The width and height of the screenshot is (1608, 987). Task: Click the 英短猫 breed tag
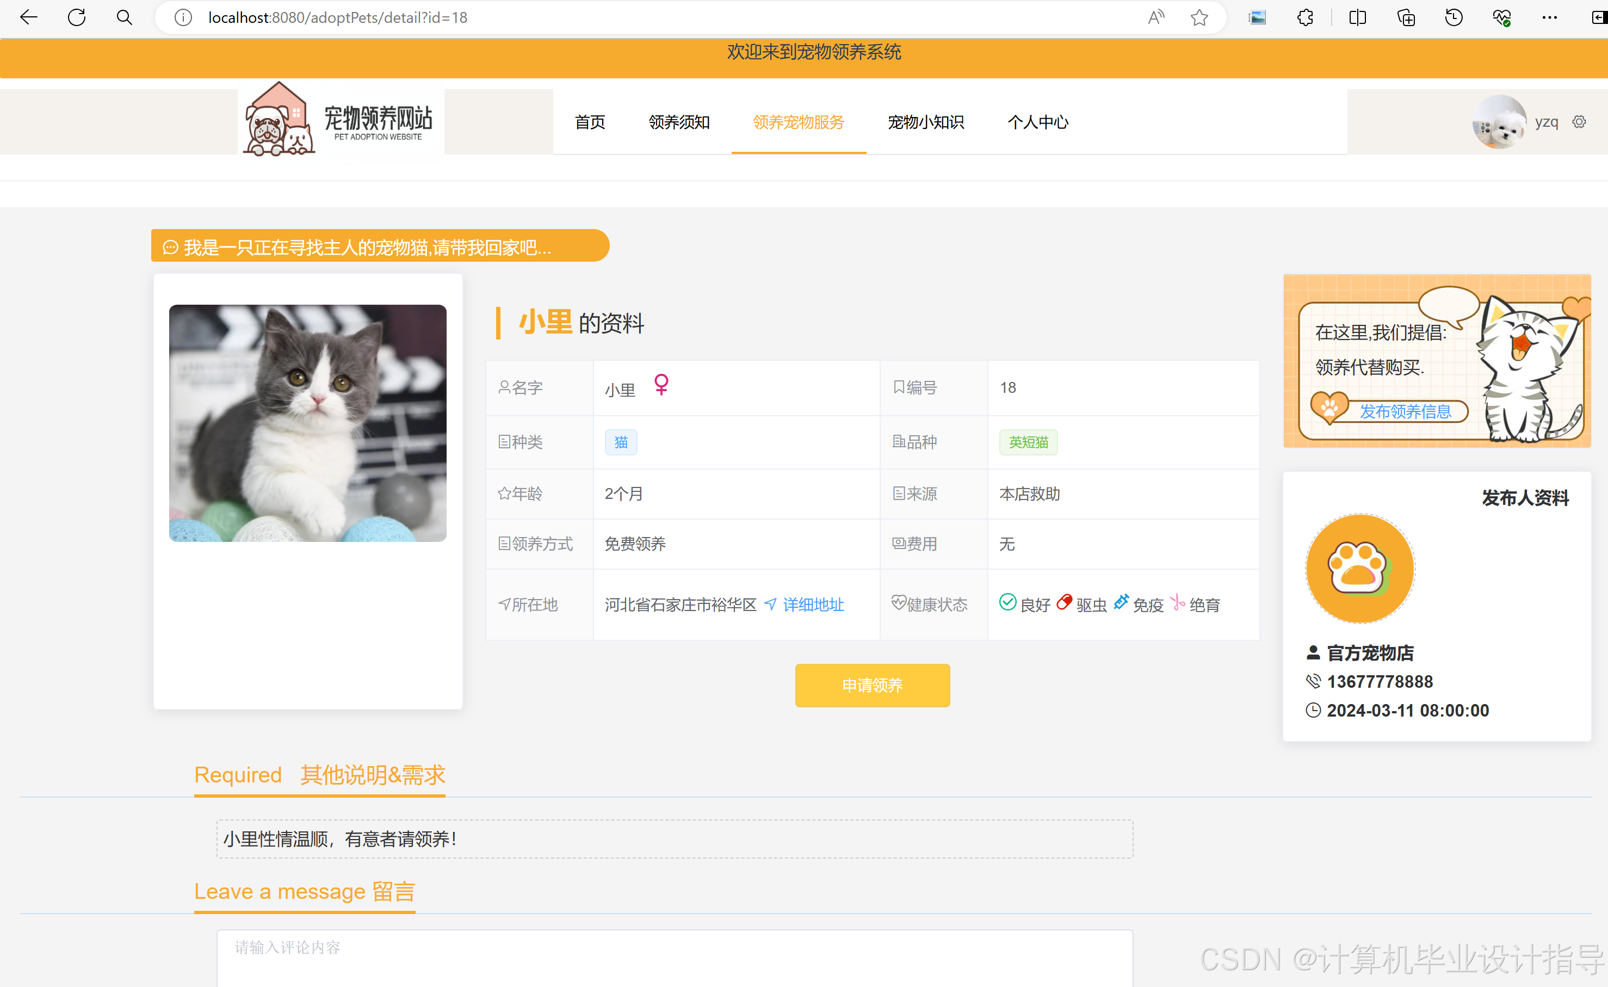[x=1029, y=442]
